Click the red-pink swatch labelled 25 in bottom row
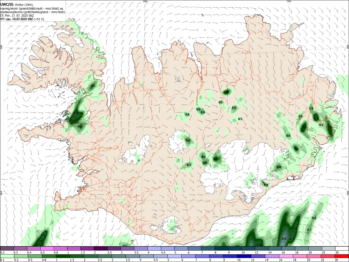 pos(328,256)
